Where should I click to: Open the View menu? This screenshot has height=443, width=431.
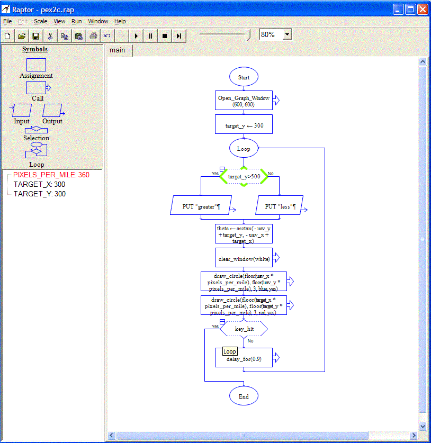(59, 22)
